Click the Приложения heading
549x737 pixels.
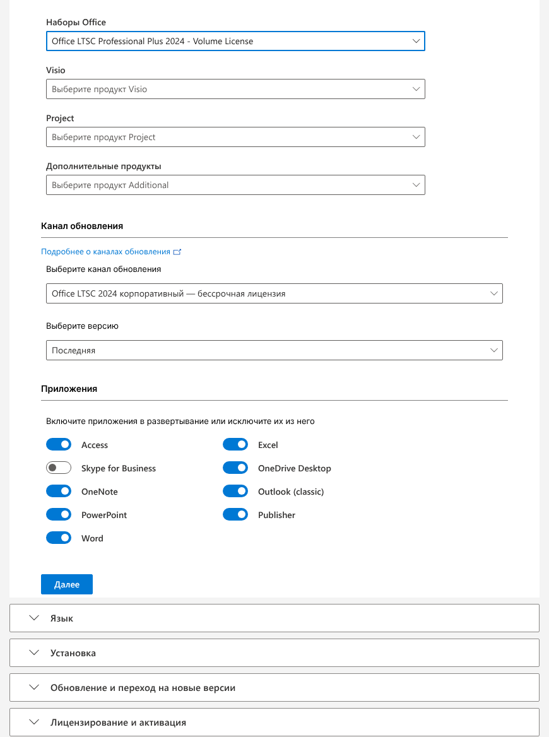coord(69,389)
